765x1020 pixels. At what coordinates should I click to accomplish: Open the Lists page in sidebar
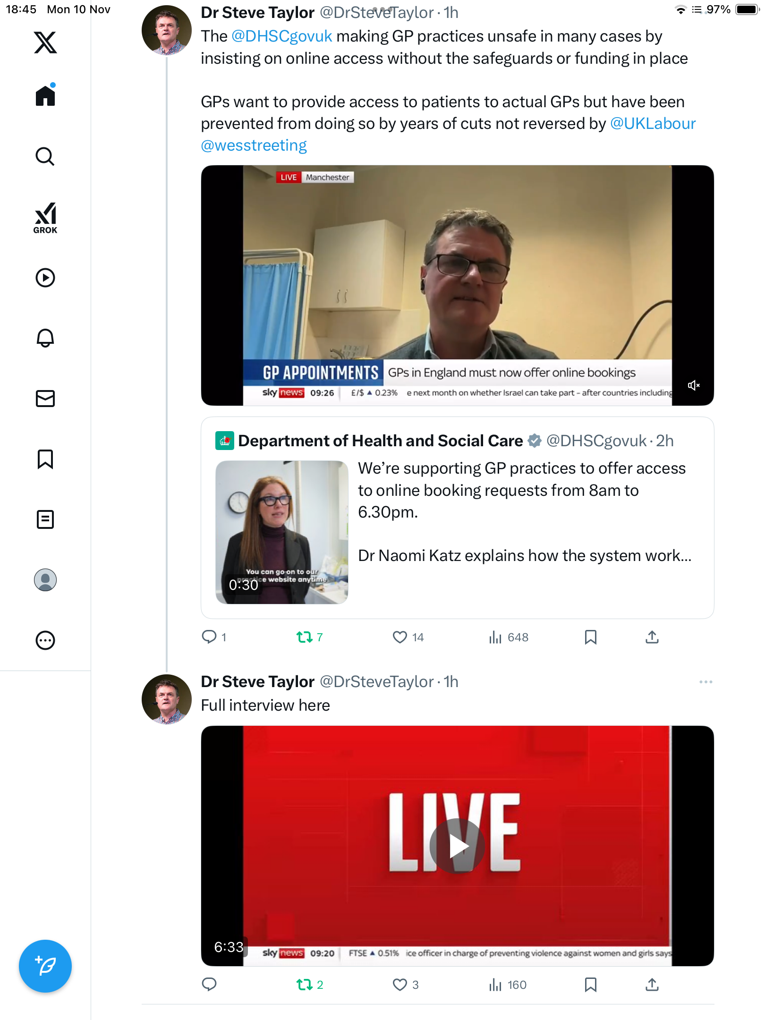point(45,519)
